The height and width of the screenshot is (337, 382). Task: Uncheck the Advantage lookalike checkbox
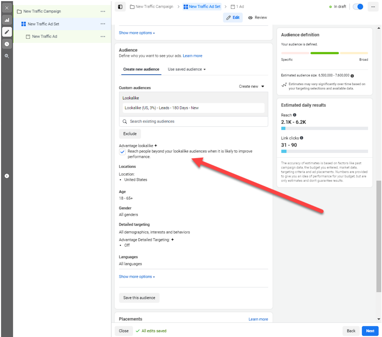[122, 152]
